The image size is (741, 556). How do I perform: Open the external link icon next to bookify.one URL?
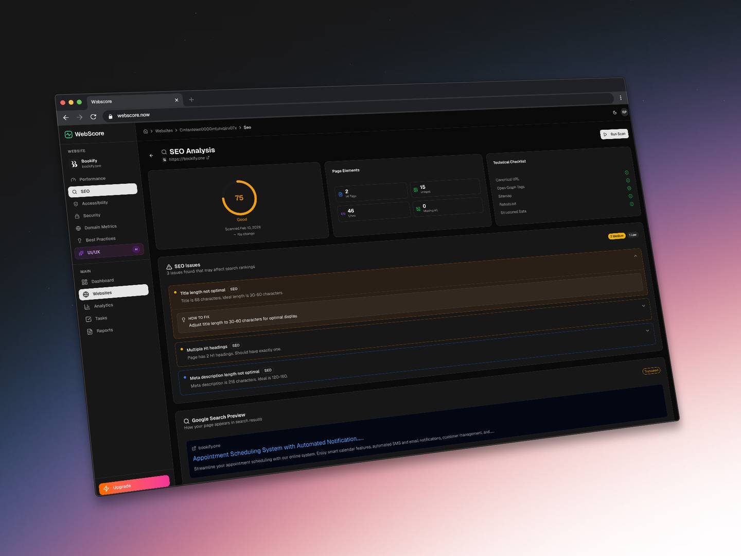[208, 158]
